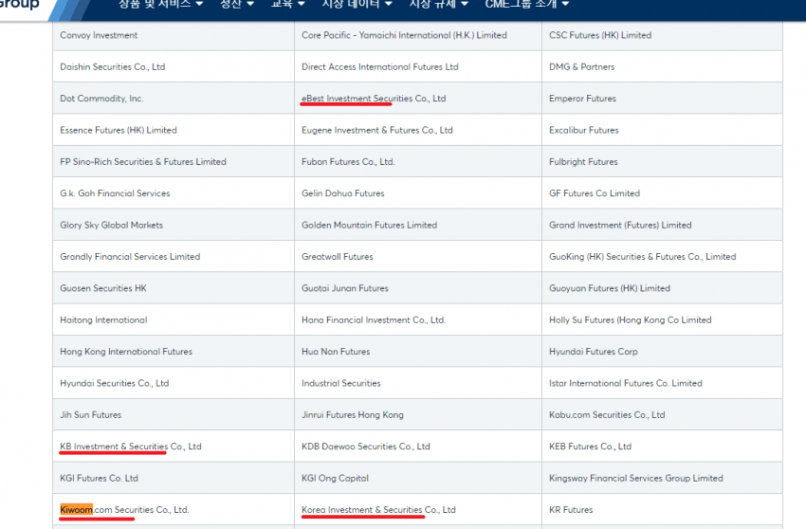Click Golden Mountain Futures Limited

click(x=369, y=225)
